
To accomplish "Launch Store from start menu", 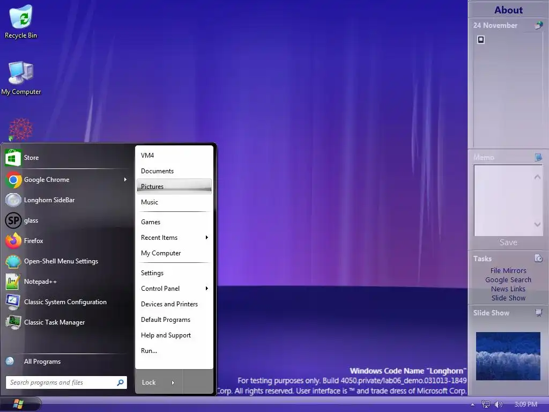I will click(67, 158).
